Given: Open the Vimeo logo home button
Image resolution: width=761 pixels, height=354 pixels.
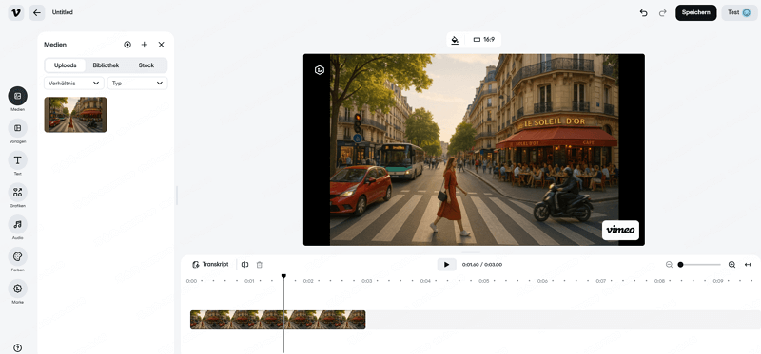Looking at the screenshot, I should (x=16, y=12).
